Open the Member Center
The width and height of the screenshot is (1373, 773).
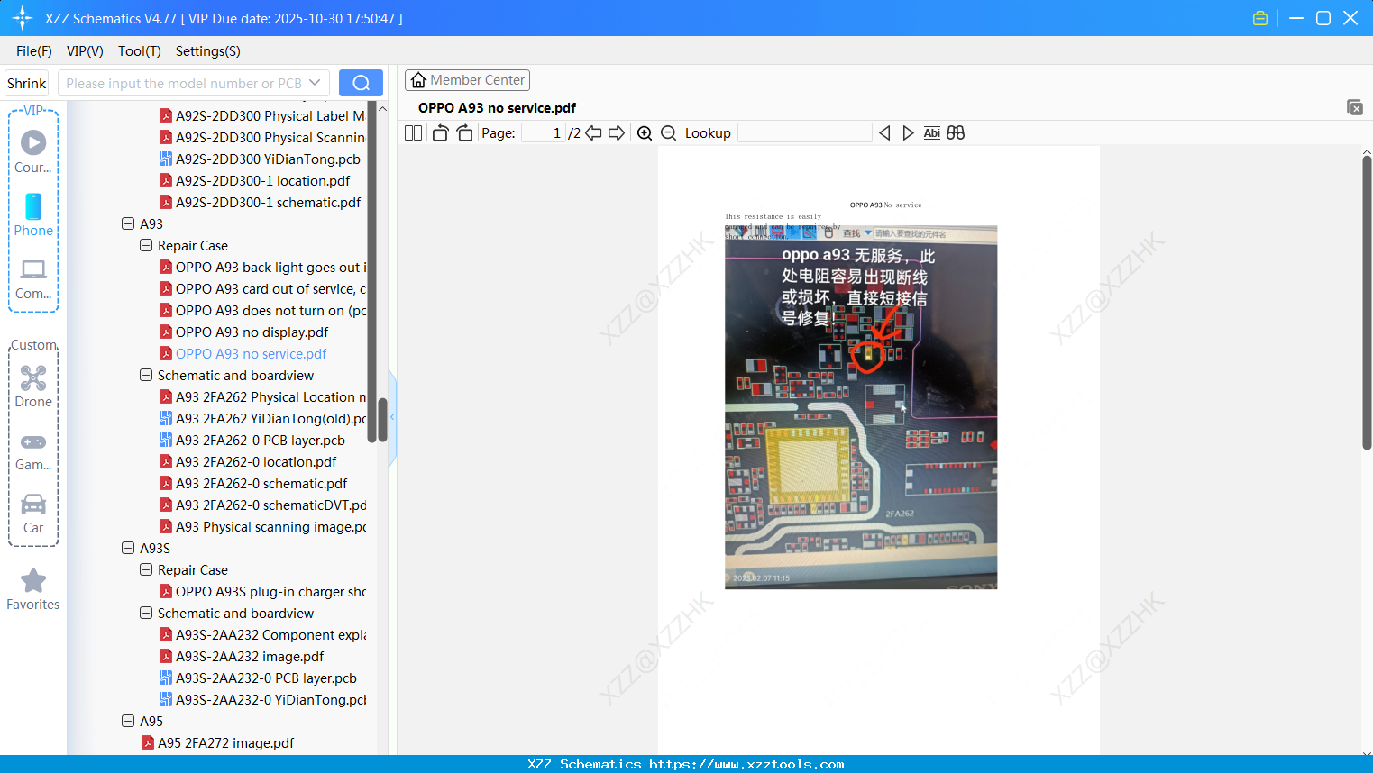tap(467, 80)
